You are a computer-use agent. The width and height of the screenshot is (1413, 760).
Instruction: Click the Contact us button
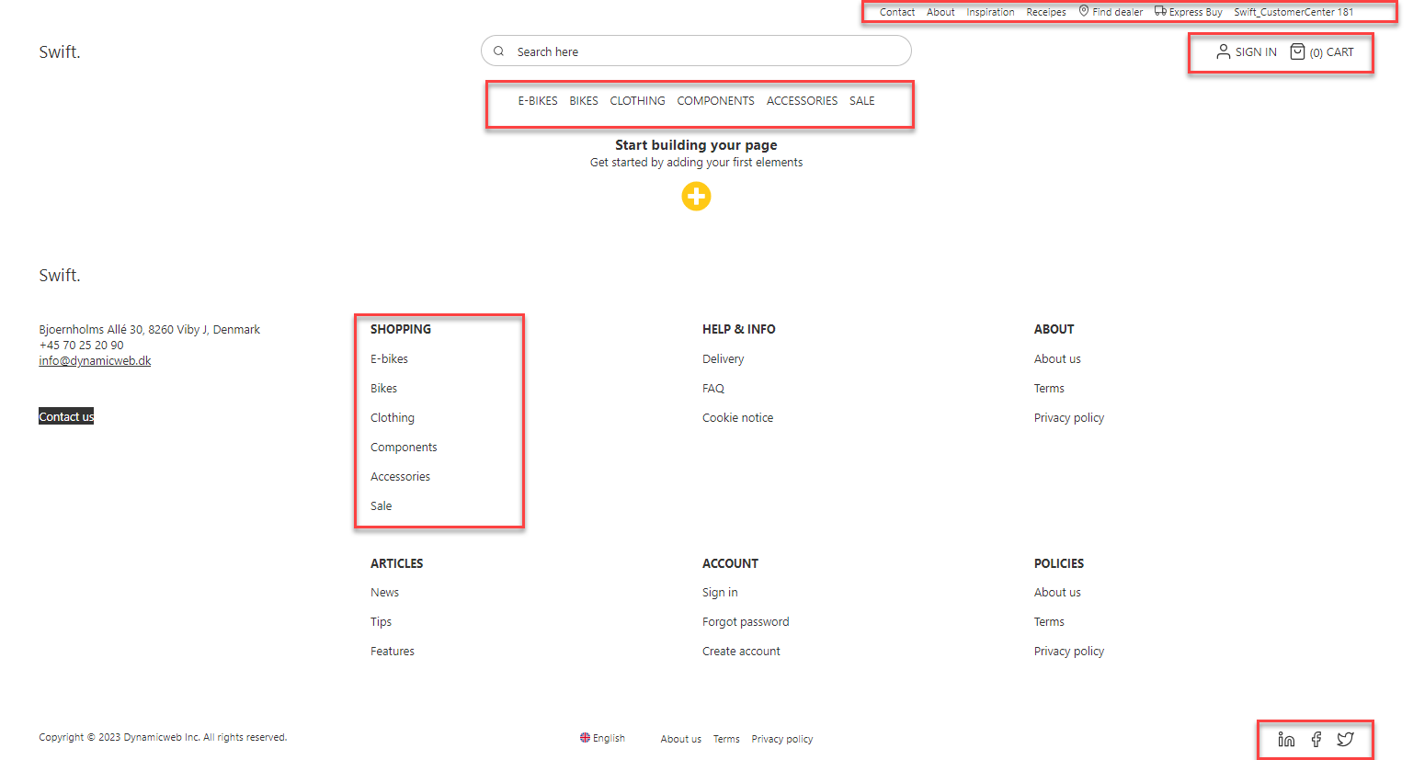(x=65, y=415)
